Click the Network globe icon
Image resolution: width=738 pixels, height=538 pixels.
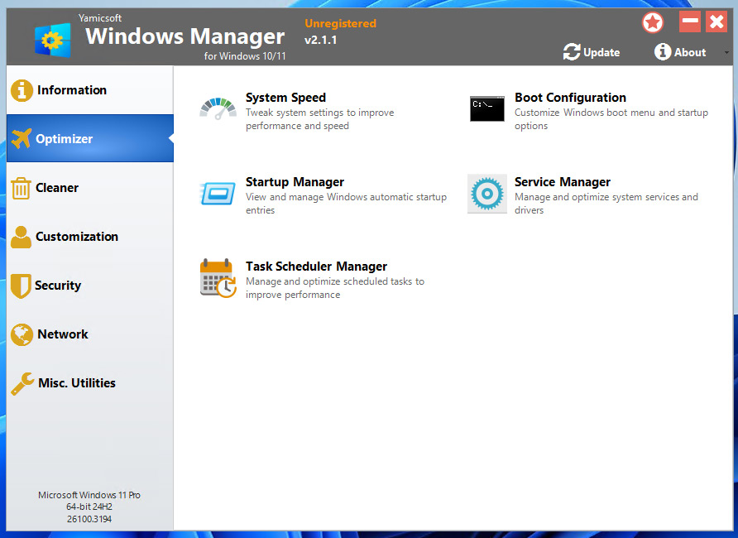pos(22,334)
